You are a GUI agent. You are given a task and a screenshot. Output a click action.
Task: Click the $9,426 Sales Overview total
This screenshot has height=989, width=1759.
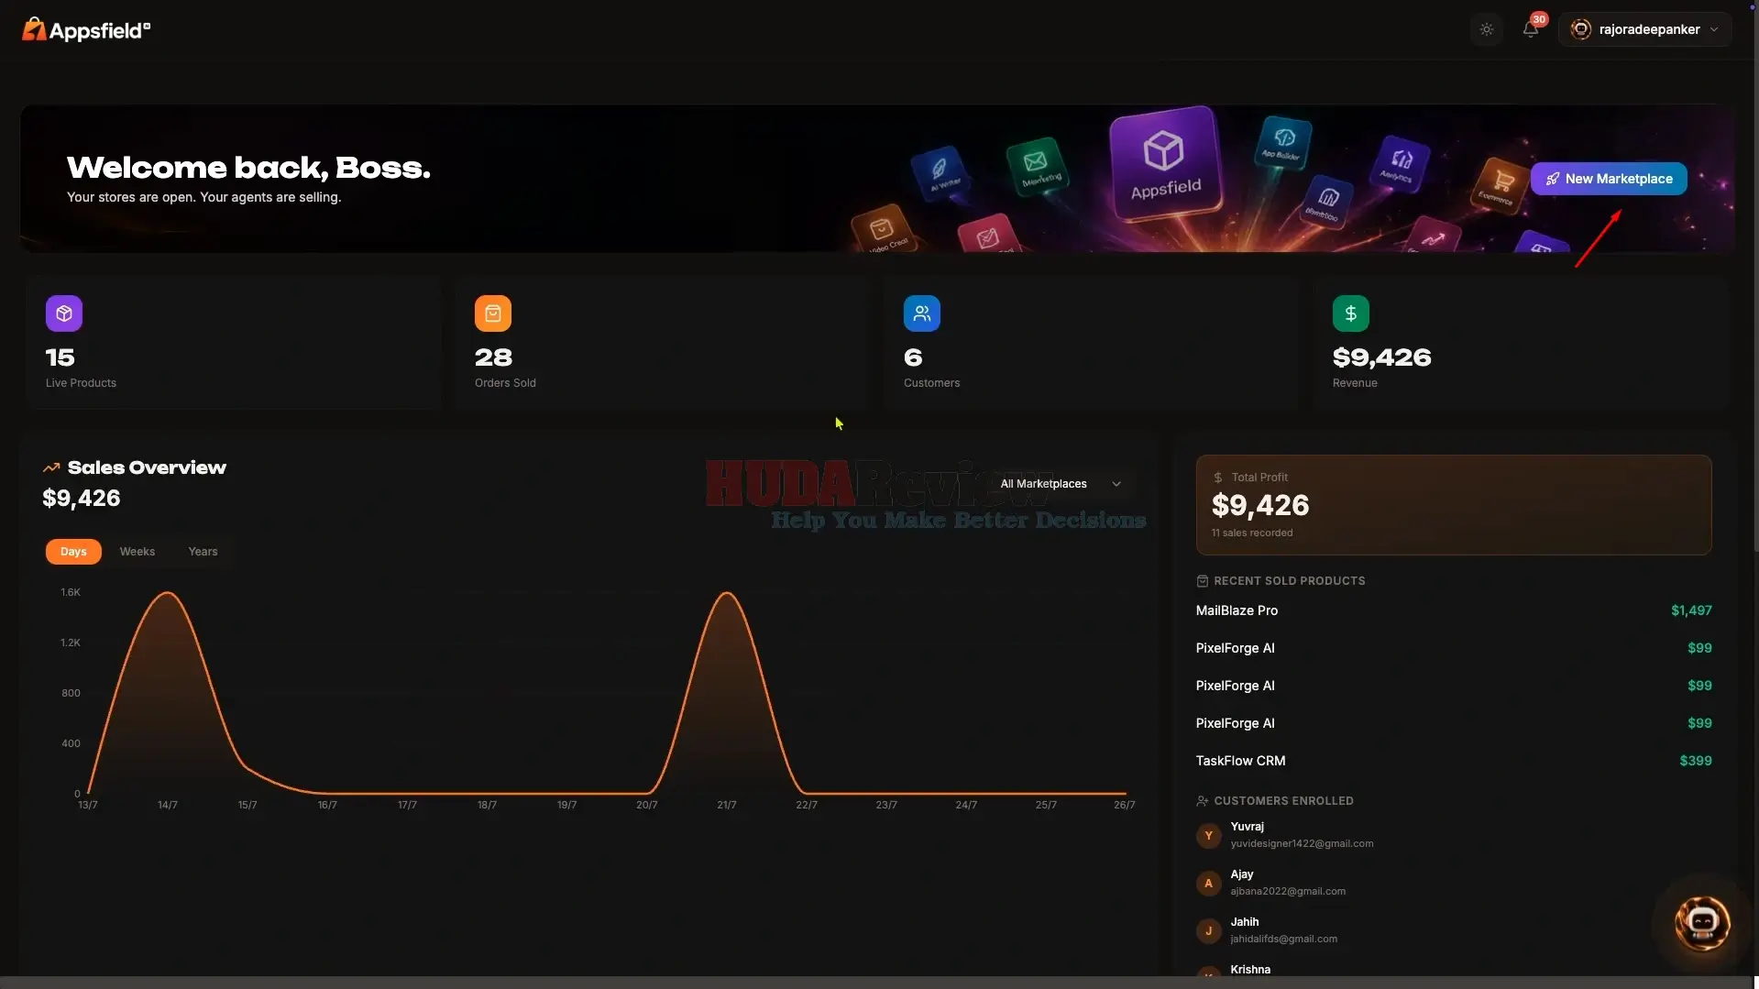[82, 499]
